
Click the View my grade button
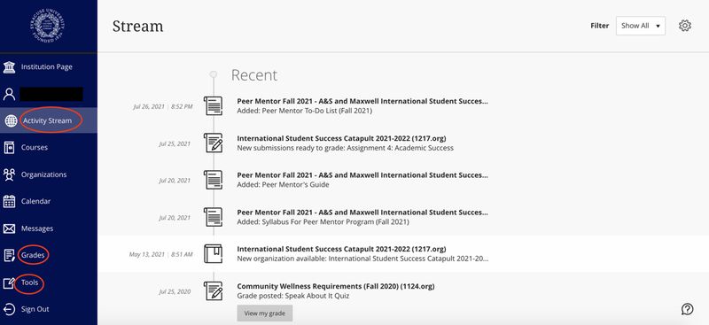click(x=264, y=313)
